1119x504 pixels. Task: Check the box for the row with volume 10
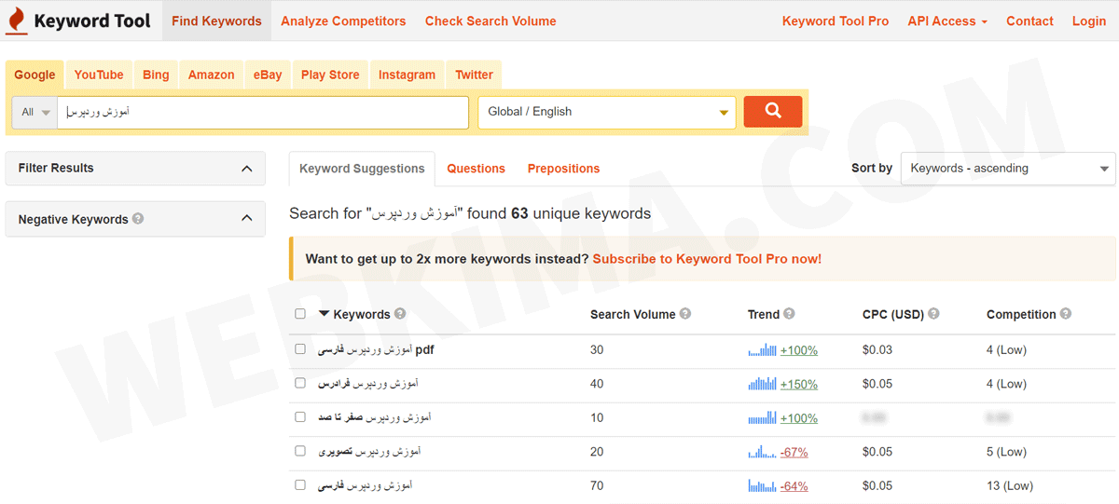(300, 417)
